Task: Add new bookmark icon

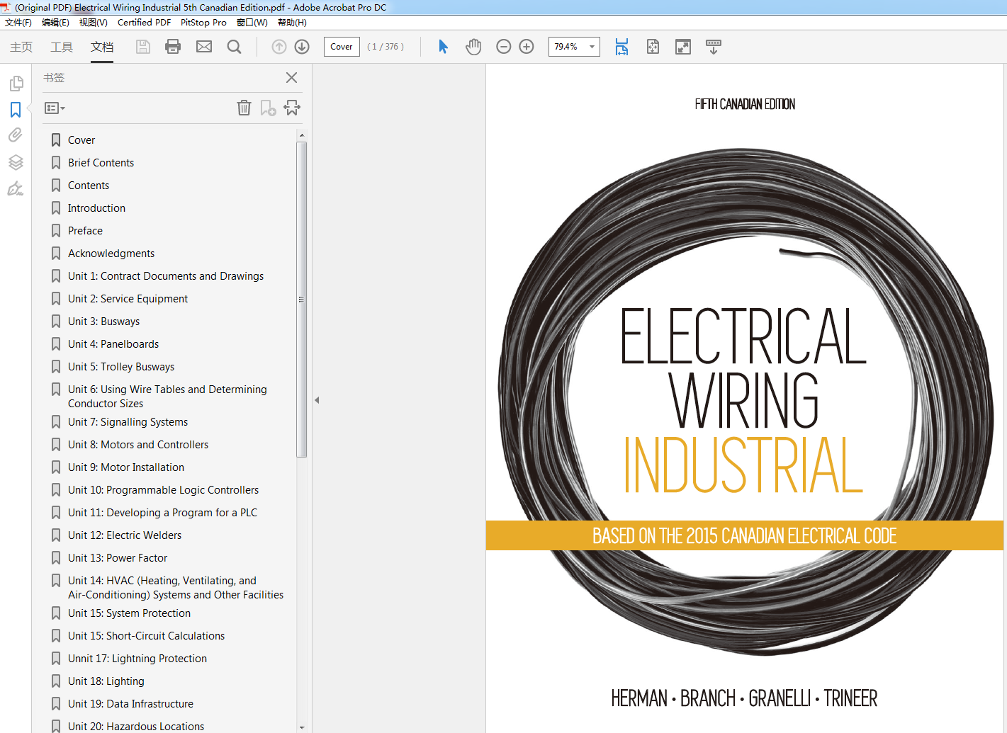Action: (x=268, y=108)
